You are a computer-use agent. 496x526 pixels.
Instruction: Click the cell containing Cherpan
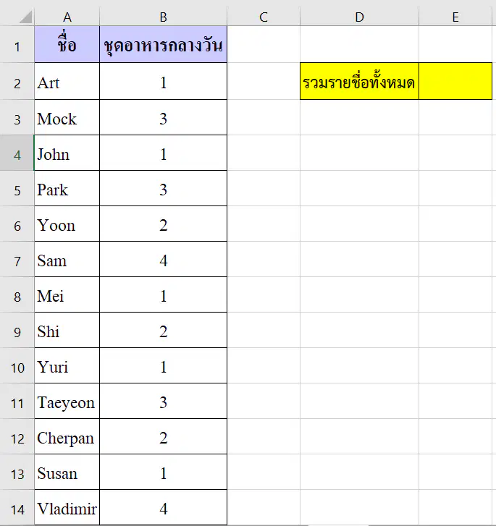pos(67,437)
